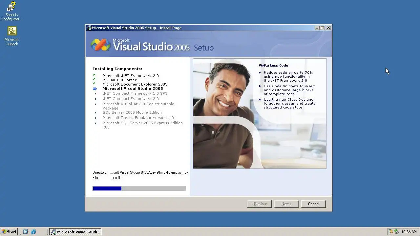Click the disabled Previous button
The image size is (420, 236).
(259, 204)
